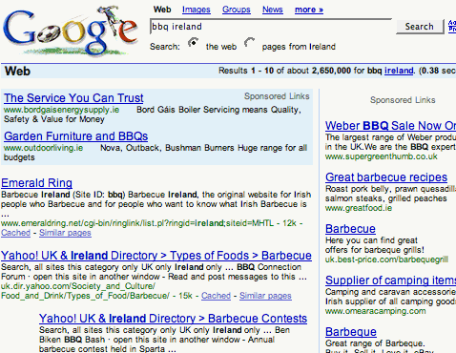The image size is (456, 353).
Task: Click the Sponsored Links label in right column
Action: point(403,100)
